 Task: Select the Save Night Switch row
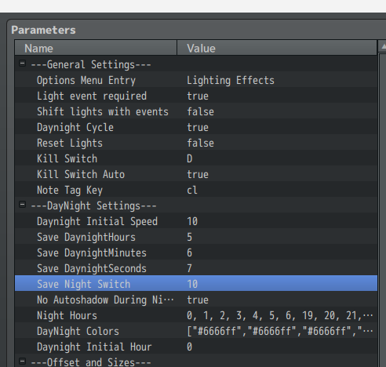pos(196,283)
